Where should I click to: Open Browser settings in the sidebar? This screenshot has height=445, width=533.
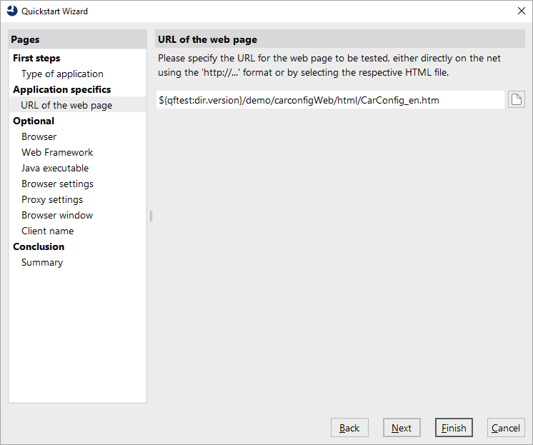[x=57, y=184]
